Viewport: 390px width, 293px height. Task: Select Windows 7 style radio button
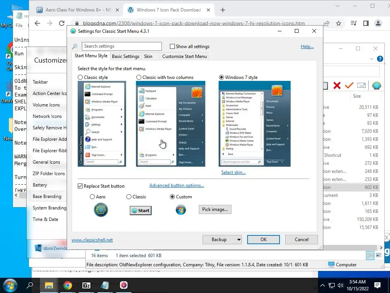point(221,77)
